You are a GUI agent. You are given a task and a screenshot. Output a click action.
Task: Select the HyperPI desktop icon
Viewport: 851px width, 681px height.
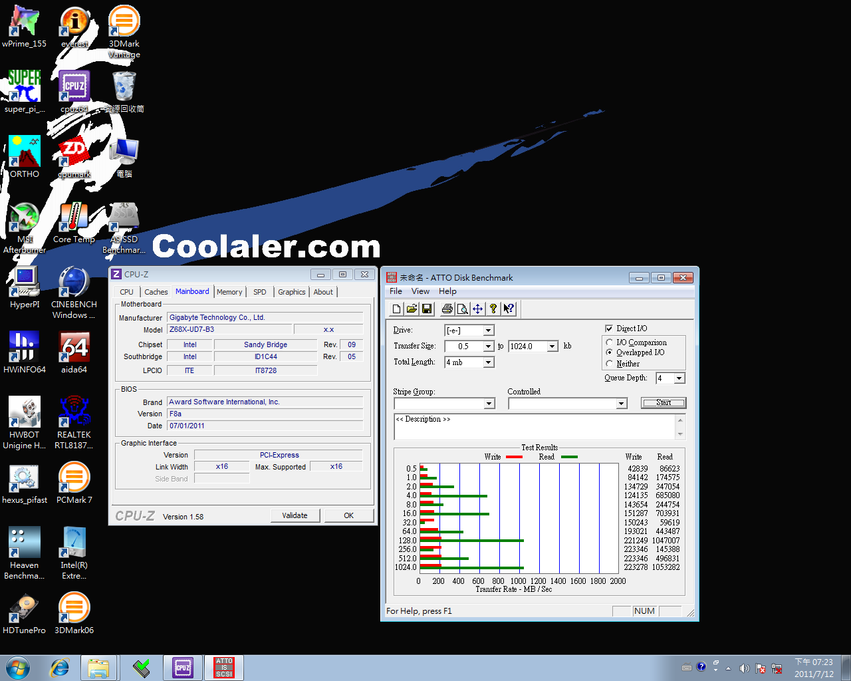[25, 287]
